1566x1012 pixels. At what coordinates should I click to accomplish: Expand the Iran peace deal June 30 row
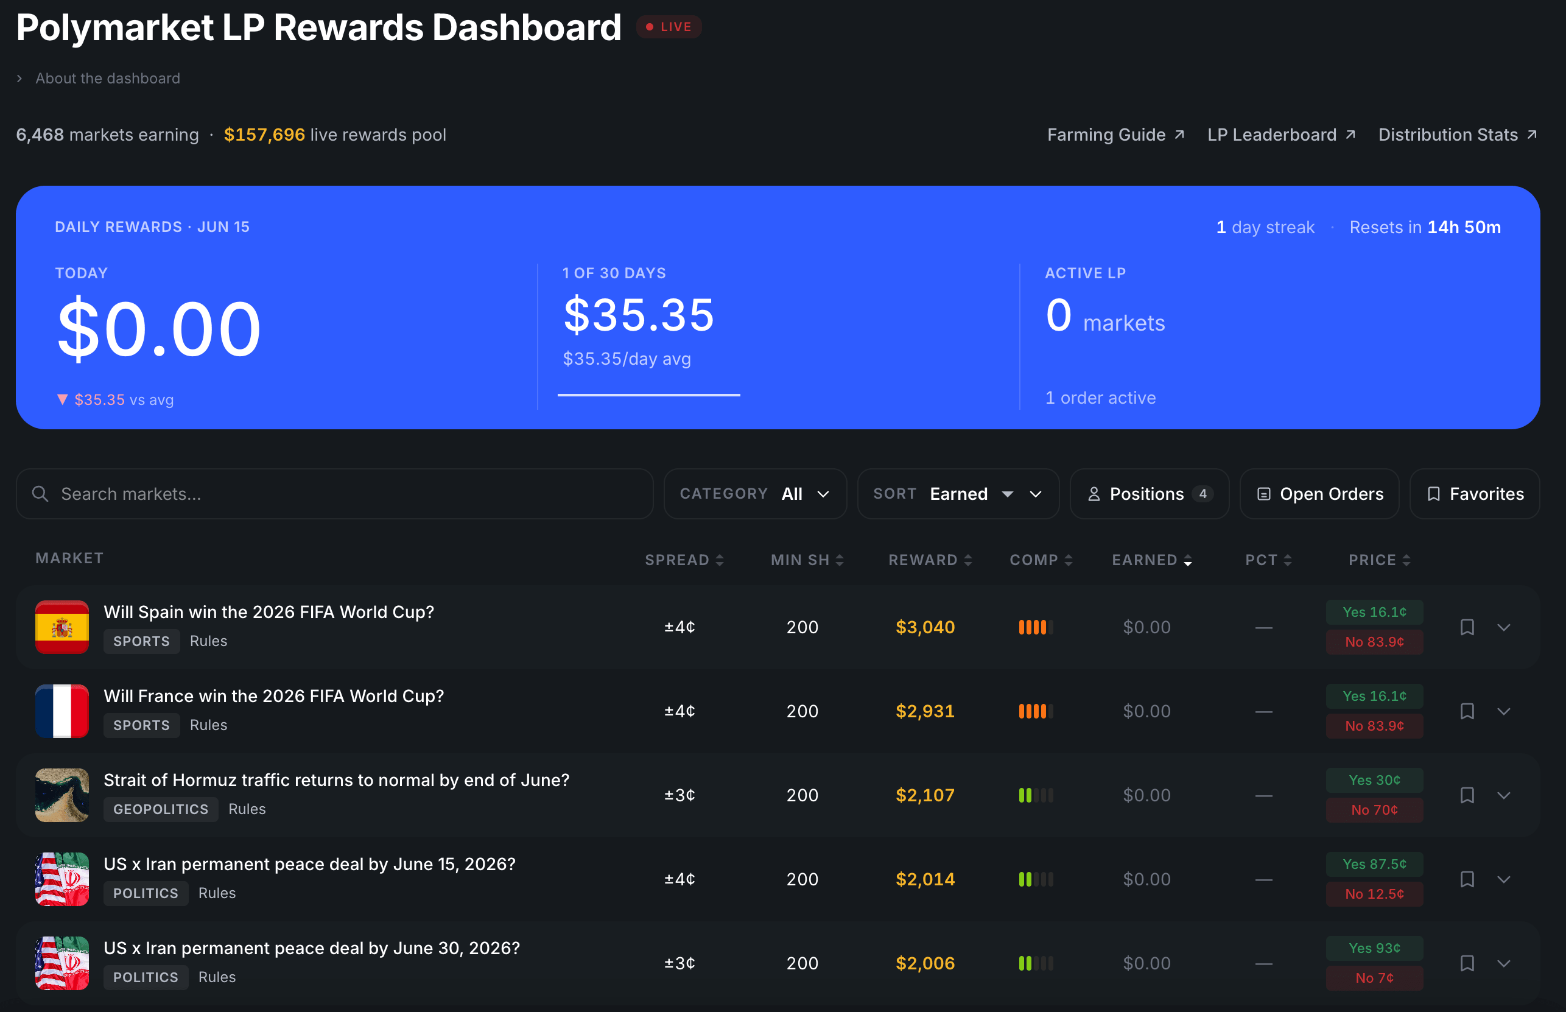1503,963
